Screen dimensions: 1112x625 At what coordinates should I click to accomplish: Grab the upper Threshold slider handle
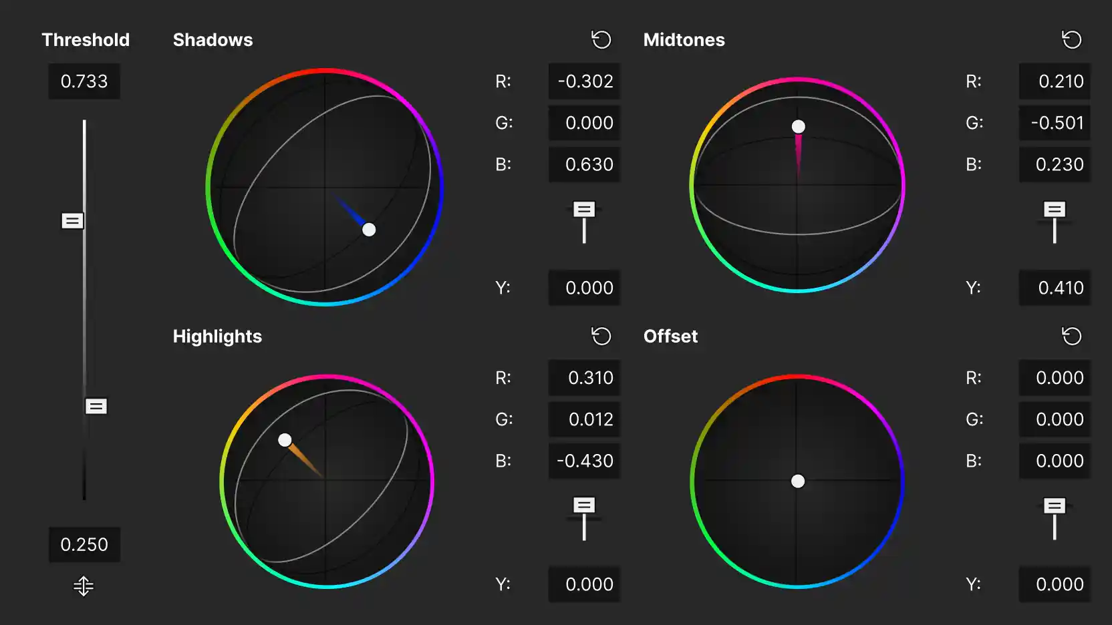[73, 220]
